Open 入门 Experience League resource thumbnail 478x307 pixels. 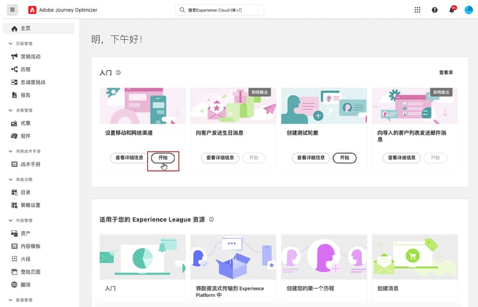click(x=142, y=257)
